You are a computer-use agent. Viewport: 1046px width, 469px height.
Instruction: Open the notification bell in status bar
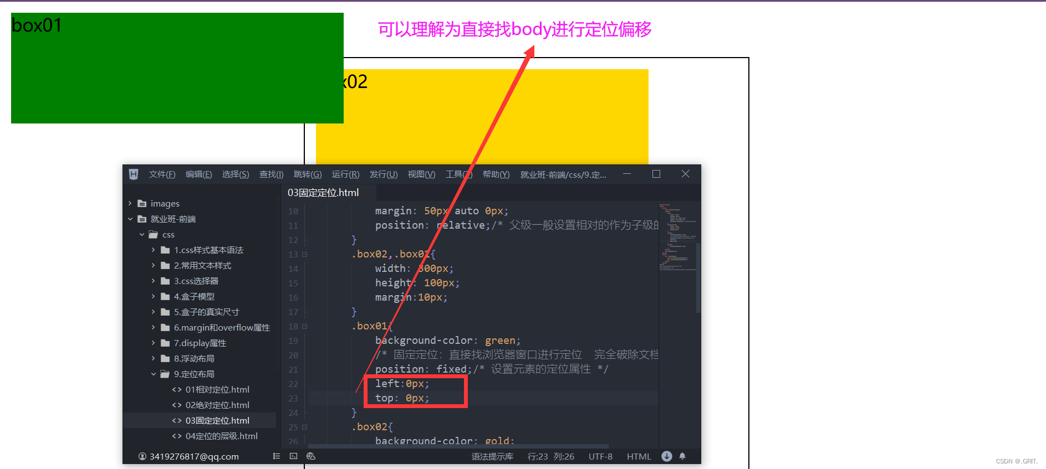(x=682, y=456)
